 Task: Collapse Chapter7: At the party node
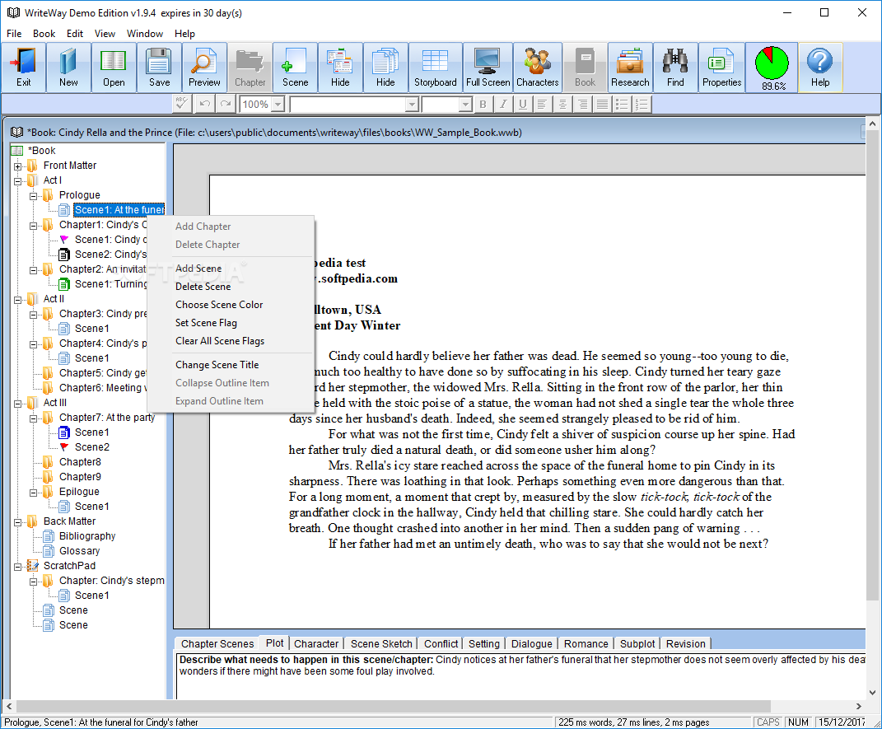(34, 418)
